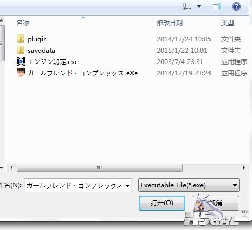This screenshot has height=230, width=252.
Task: Sort by the 类型 column header
Action: (228, 23)
